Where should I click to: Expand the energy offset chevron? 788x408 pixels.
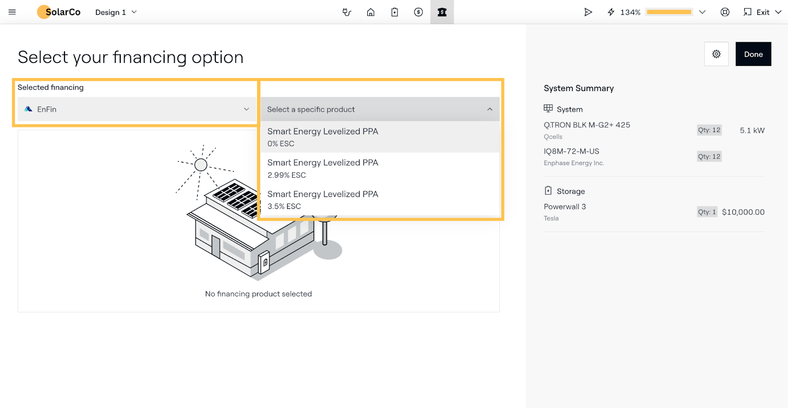tap(702, 12)
